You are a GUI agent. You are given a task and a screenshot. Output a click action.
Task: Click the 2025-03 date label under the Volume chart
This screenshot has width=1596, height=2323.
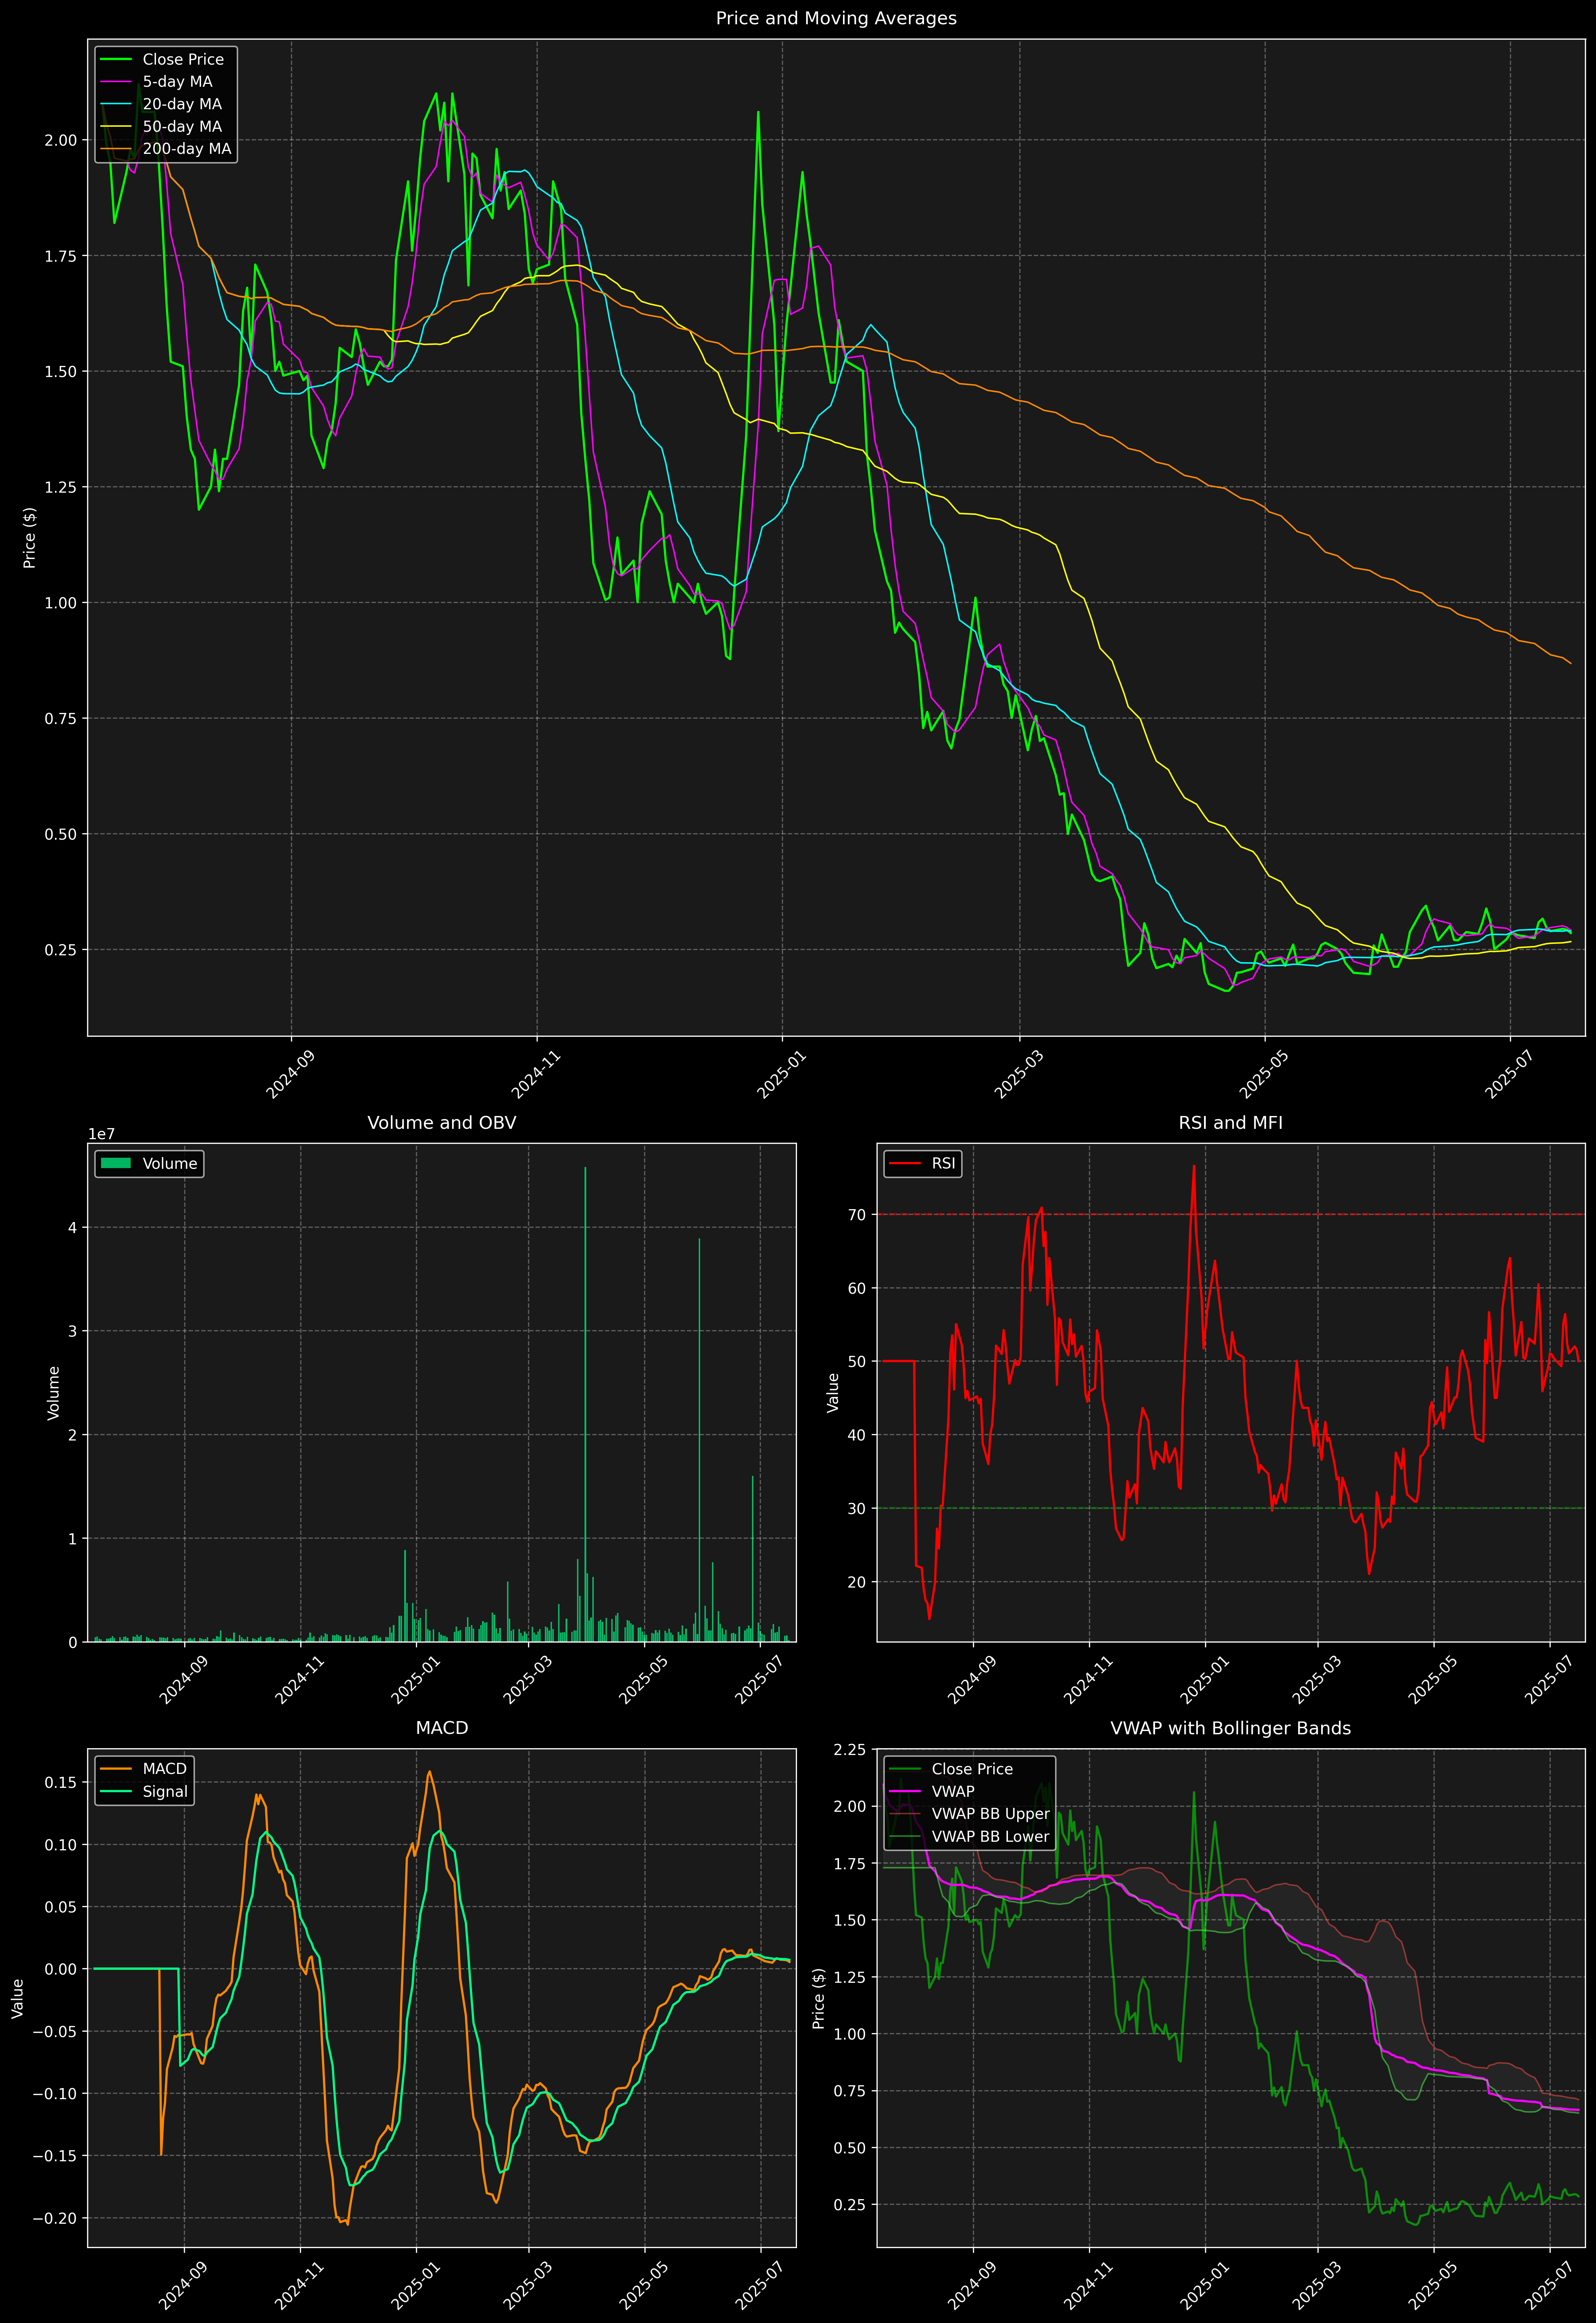pyautogui.click(x=527, y=1679)
